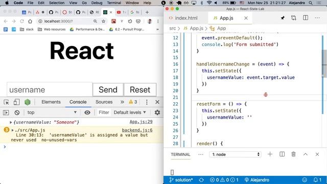
Task: Click the Chrome forward arrow
Action: (x=14, y=21)
